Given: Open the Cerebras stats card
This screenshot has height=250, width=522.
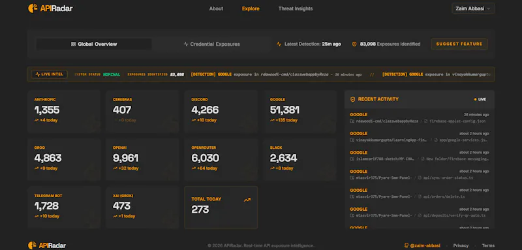Looking at the screenshot, I should 142,112.
